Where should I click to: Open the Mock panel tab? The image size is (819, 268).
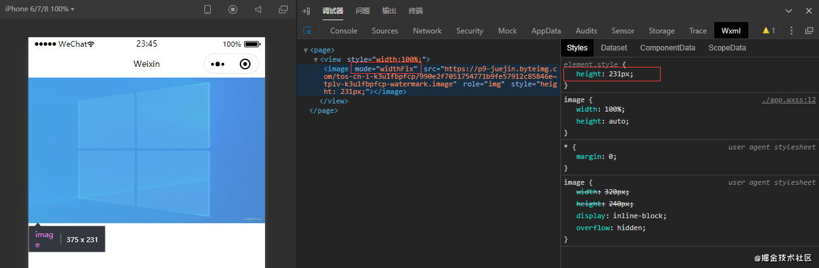pos(507,31)
